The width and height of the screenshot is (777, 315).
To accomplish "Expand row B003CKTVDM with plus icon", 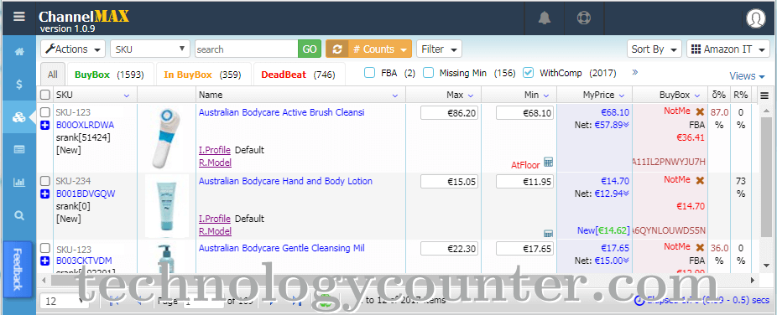I will [45, 261].
